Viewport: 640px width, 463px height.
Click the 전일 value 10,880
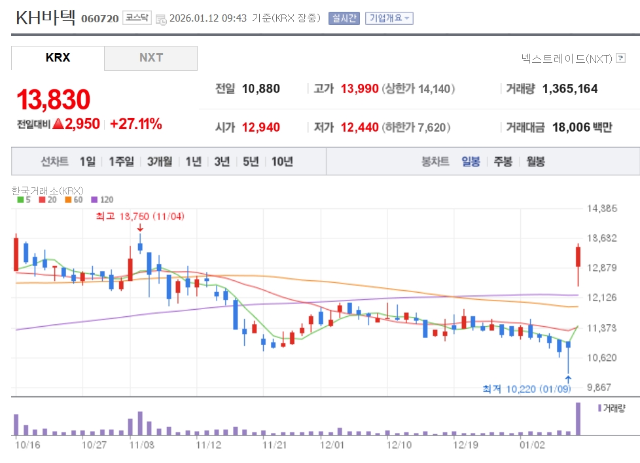(x=261, y=88)
